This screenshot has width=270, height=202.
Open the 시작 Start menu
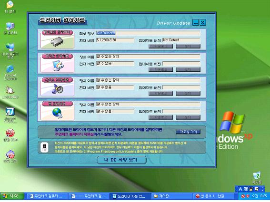tap(12, 196)
